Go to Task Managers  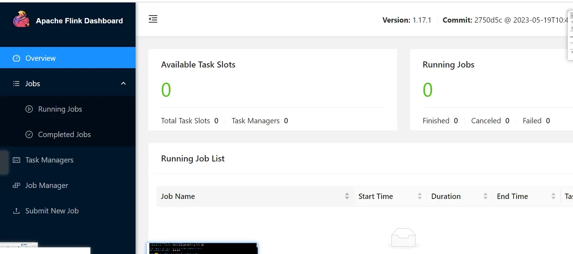(68, 160)
